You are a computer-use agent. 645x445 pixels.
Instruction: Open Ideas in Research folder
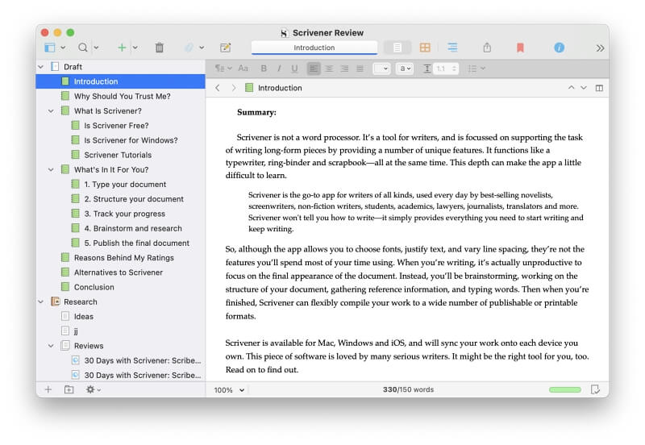(x=120, y=316)
